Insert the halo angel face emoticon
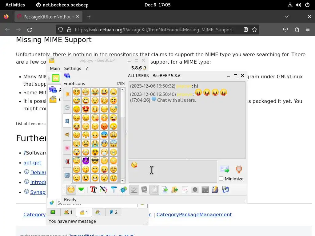Viewport: 315px width, 236px height. click(x=77, y=161)
